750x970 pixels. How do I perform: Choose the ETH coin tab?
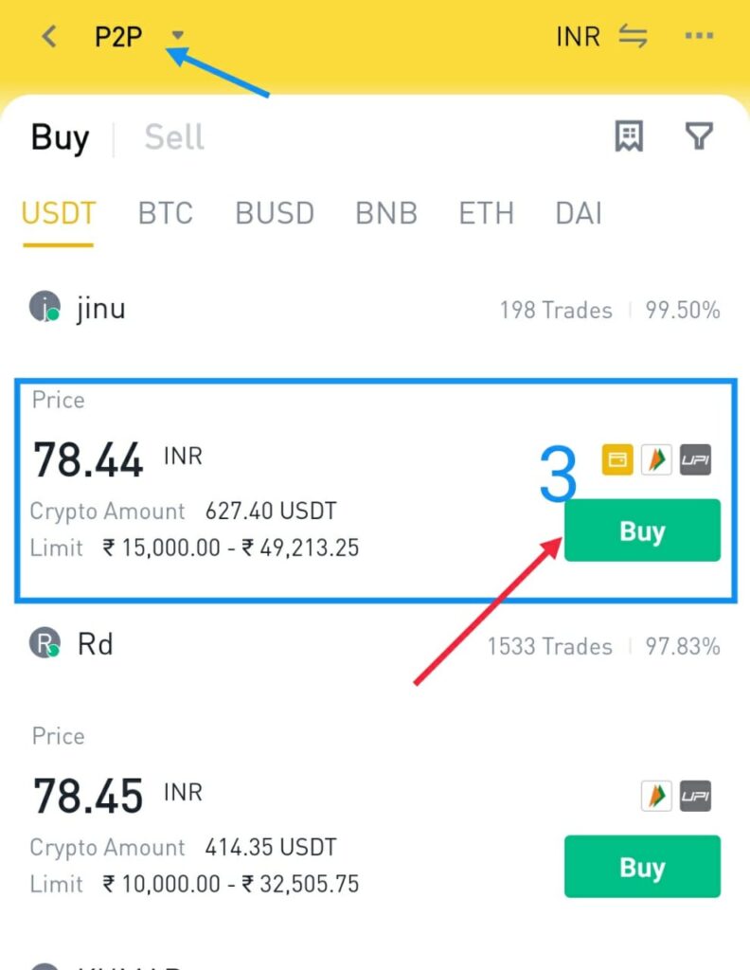point(487,213)
